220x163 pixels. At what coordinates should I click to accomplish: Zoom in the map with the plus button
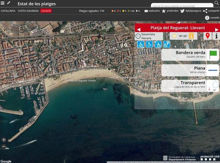tap(4, 140)
